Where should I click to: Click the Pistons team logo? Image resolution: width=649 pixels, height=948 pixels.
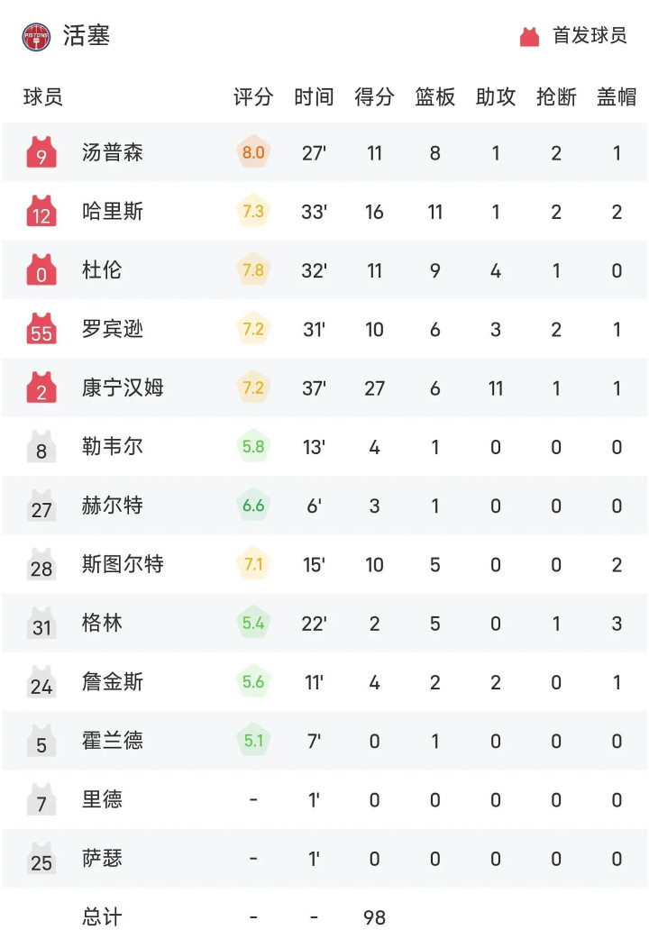click(37, 37)
